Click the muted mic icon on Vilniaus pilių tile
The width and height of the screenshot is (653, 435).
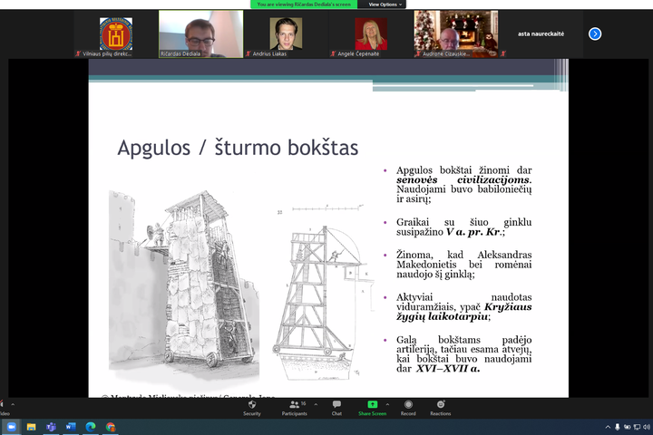(x=77, y=53)
